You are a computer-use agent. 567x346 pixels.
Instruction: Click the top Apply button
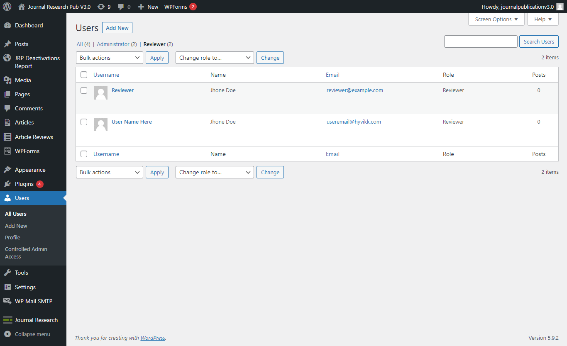coord(157,58)
